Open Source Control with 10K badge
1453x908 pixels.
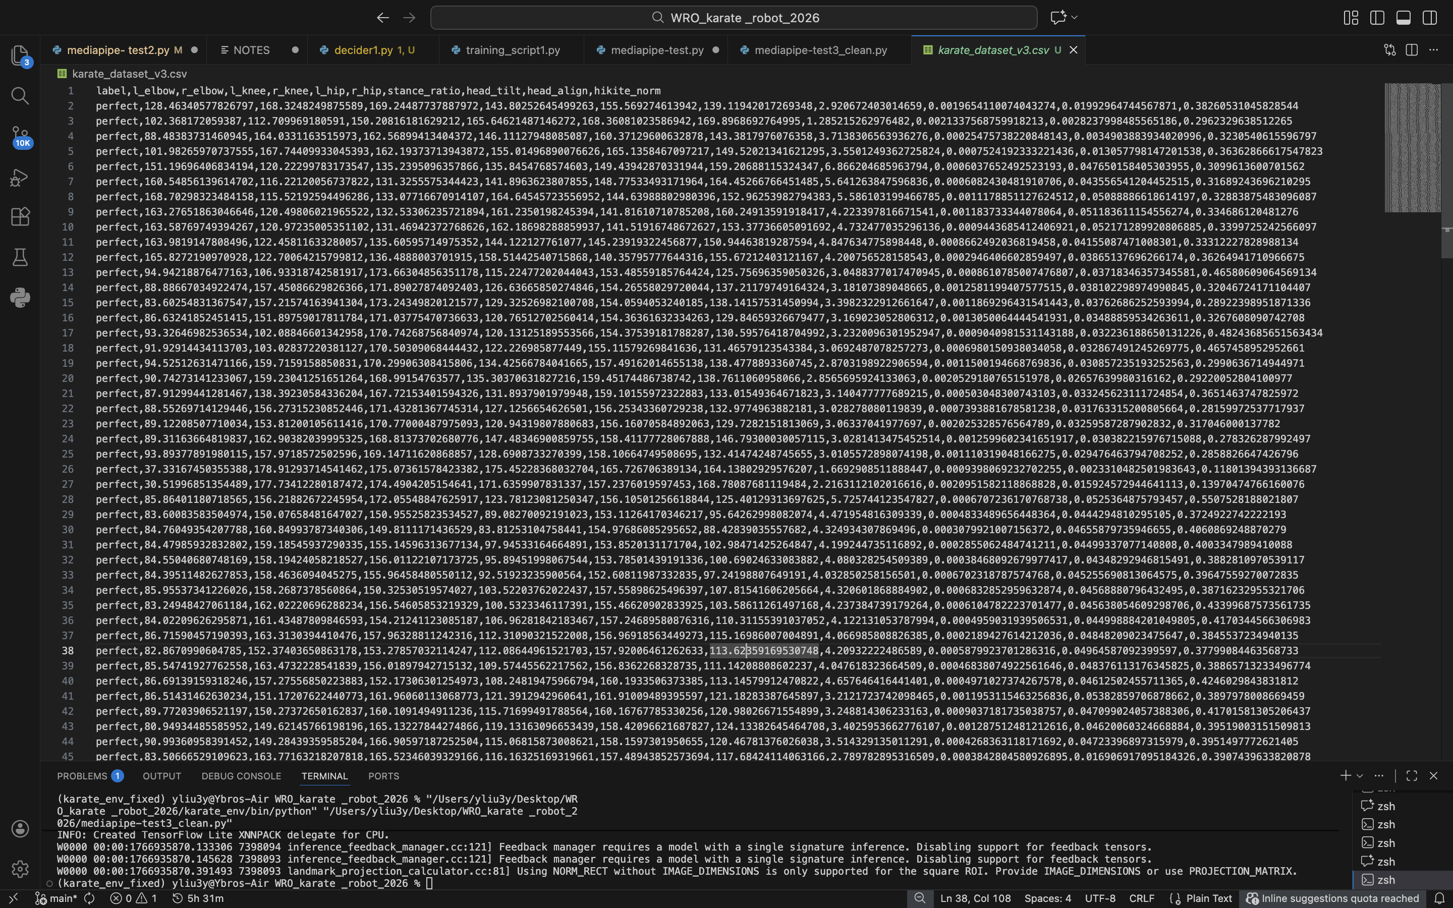tap(20, 136)
